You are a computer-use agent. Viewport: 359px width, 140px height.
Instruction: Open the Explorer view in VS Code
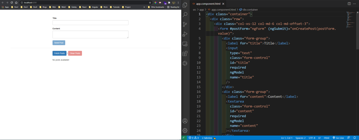185,5
